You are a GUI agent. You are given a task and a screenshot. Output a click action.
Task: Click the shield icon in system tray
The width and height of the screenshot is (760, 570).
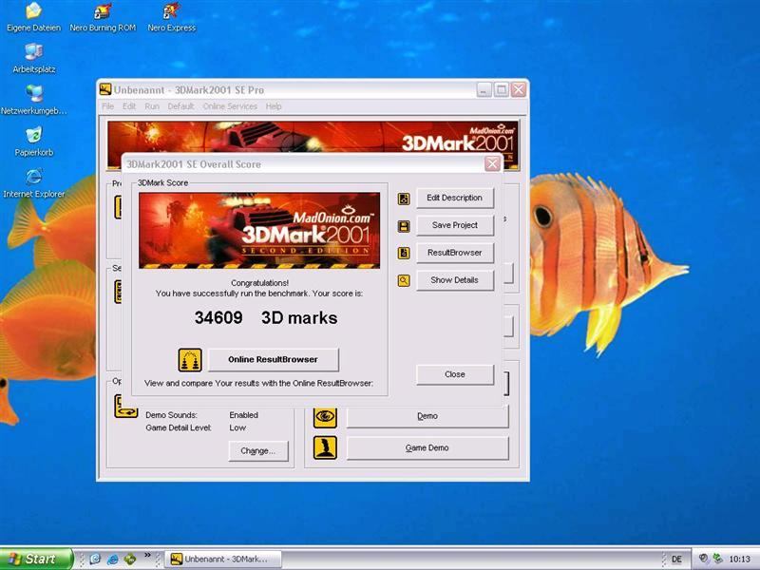coord(703,559)
